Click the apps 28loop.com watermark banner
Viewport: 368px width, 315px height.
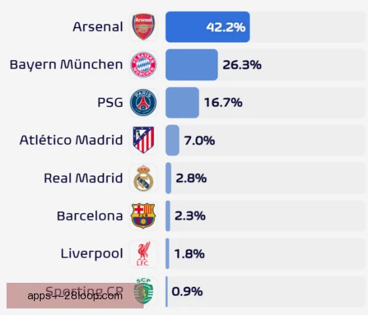[x=75, y=295]
